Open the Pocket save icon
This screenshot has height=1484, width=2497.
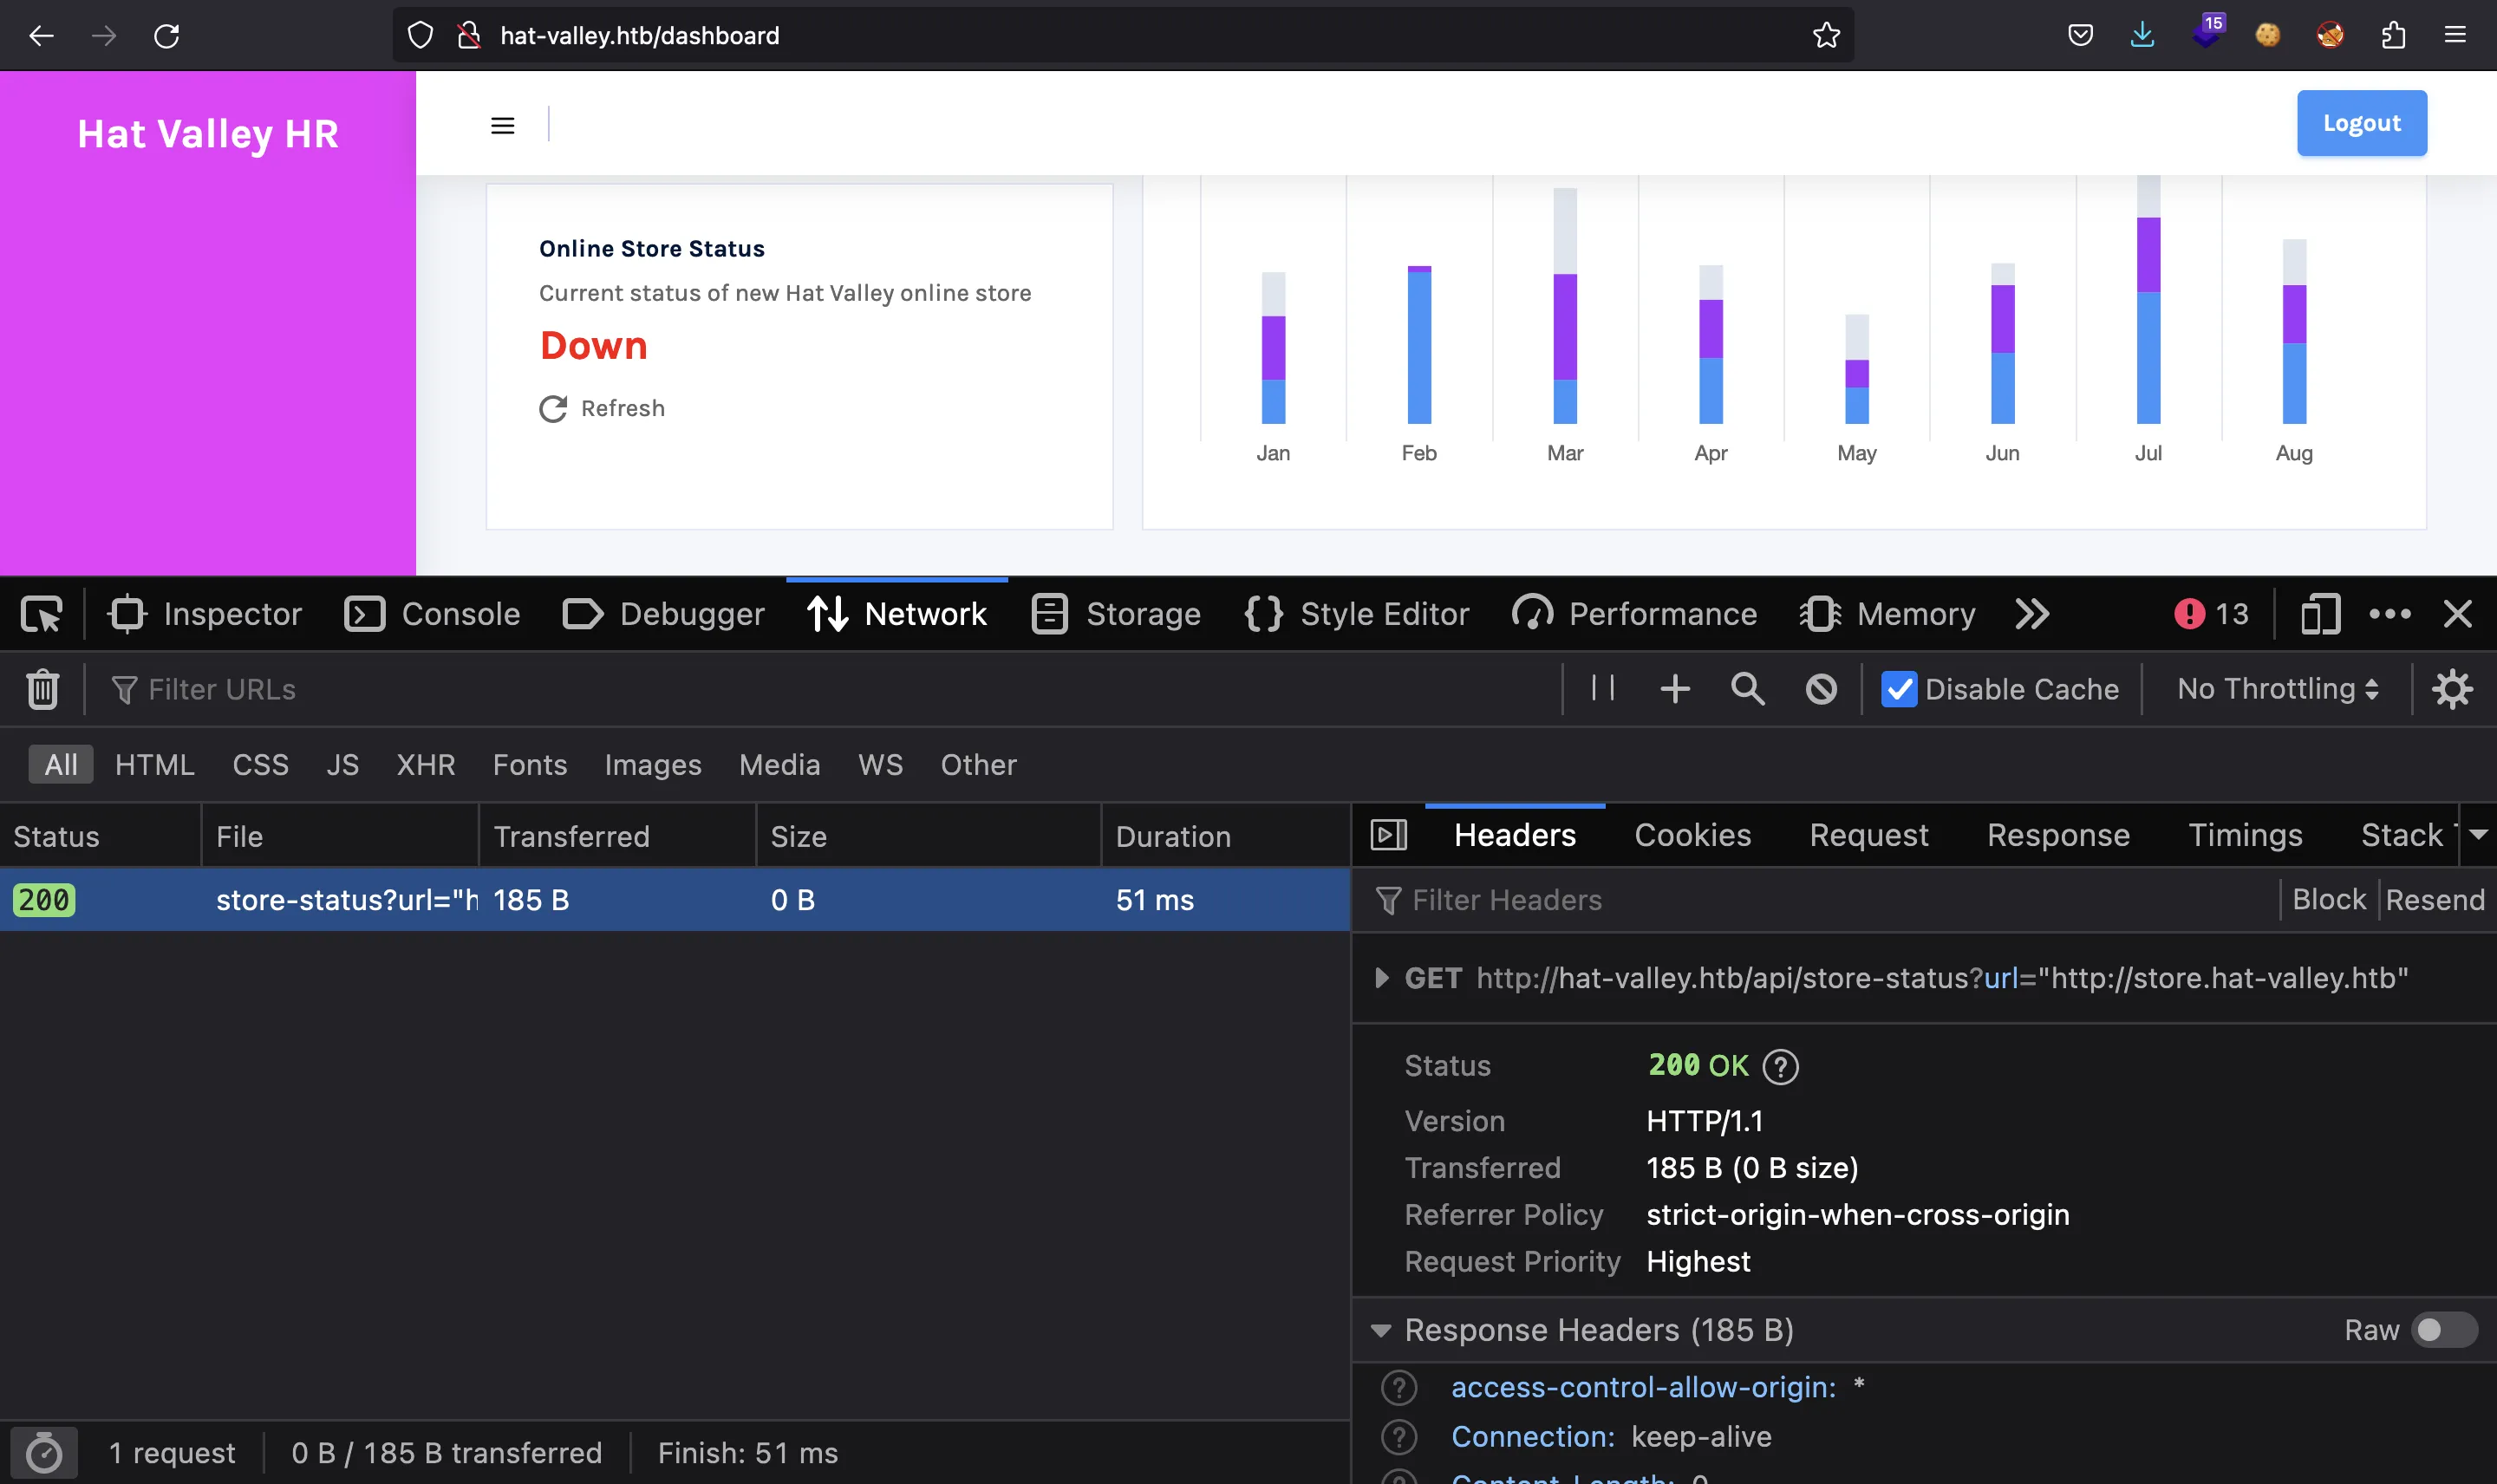click(x=2080, y=36)
